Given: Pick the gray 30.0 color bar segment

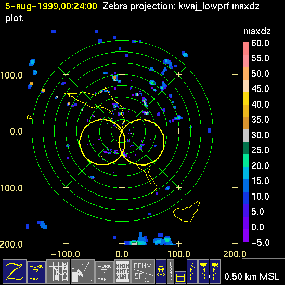Looking at the screenshot, I should [246, 136].
